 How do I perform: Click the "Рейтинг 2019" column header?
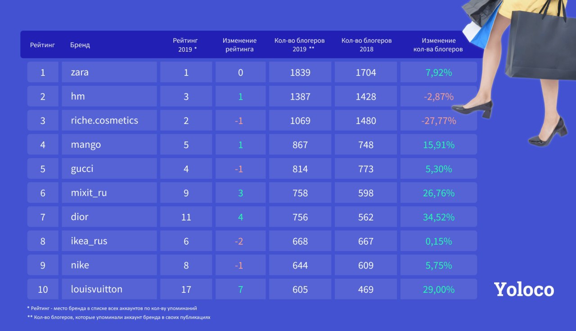tap(185, 45)
